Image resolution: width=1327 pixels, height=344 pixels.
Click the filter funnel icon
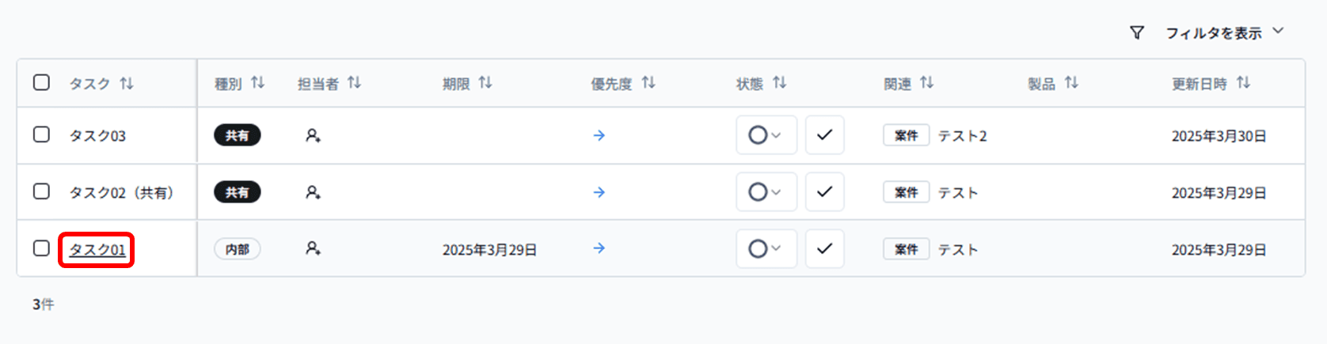[1137, 32]
